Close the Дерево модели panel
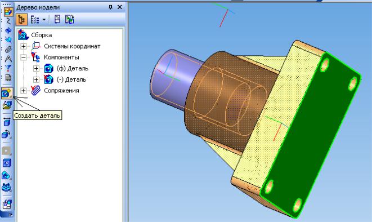Image resolution: width=372 pixels, height=222 pixels. point(120,7)
